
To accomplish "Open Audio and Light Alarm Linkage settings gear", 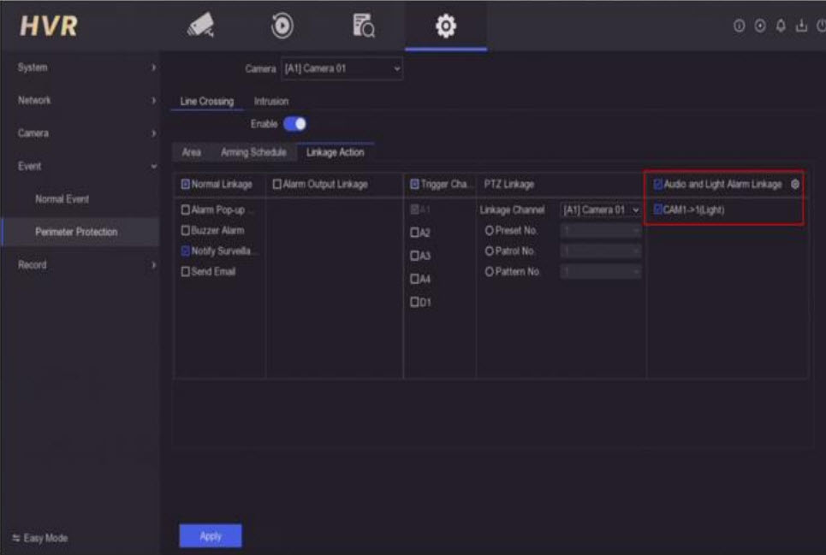I will click(x=795, y=185).
